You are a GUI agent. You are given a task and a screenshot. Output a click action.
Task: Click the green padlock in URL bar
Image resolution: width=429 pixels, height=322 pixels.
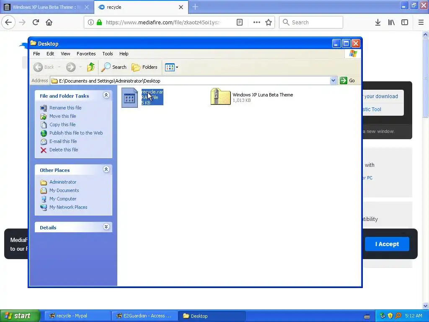(x=99, y=22)
